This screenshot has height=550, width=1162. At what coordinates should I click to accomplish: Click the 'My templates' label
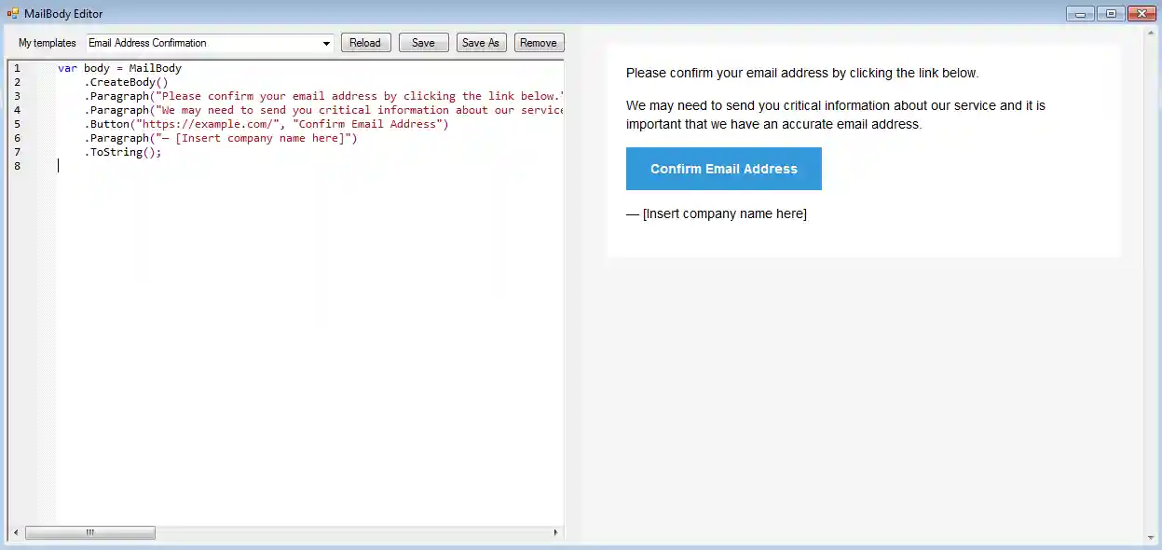point(48,43)
